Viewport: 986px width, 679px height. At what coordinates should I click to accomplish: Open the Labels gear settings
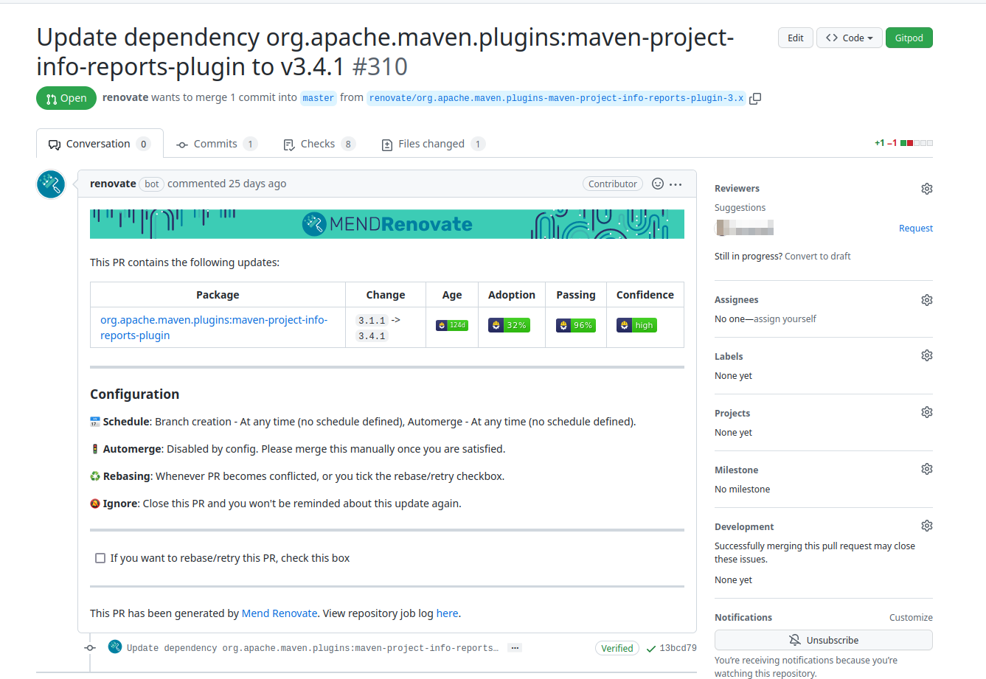927,356
